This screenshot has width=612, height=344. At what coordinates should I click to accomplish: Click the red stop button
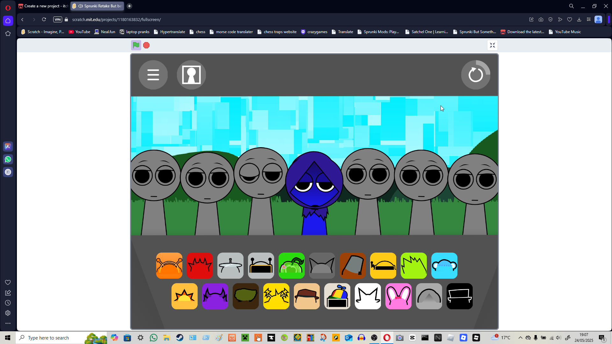point(146,45)
